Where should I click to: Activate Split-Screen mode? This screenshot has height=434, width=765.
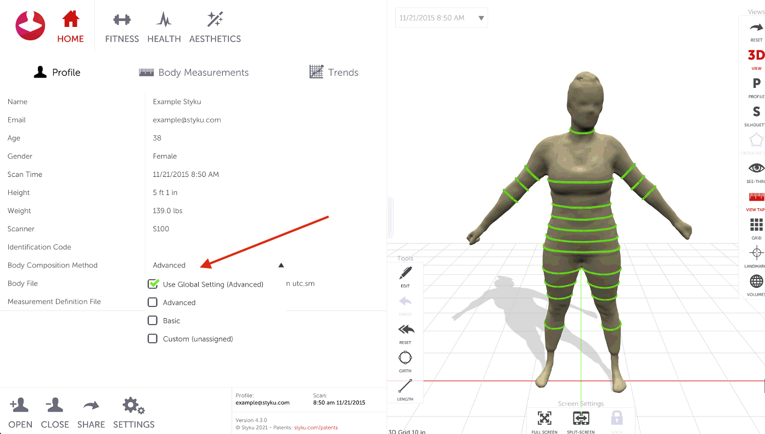[581, 419]
